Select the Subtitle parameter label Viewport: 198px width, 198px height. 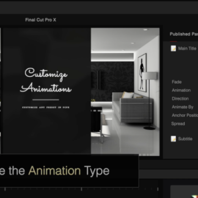(185, 139)
